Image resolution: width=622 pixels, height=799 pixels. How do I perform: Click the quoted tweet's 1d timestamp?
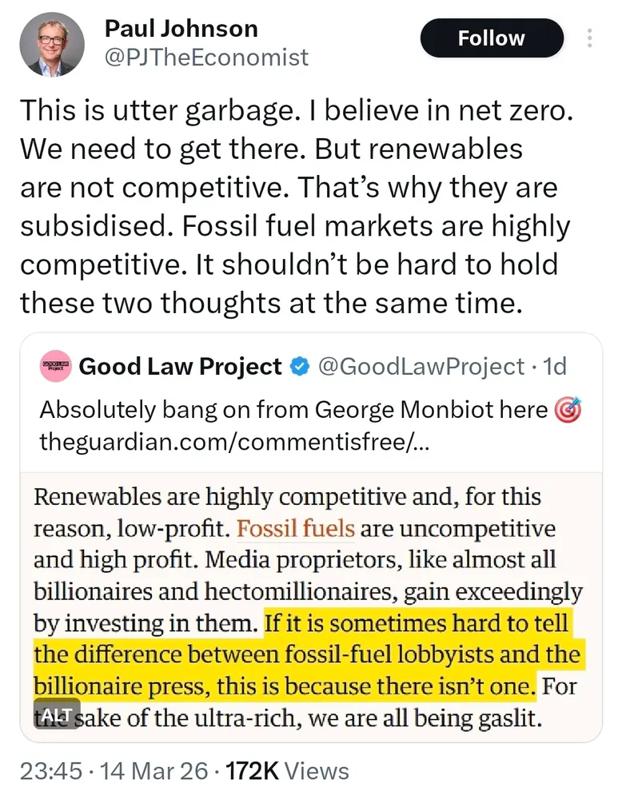[x=554, y=367]
